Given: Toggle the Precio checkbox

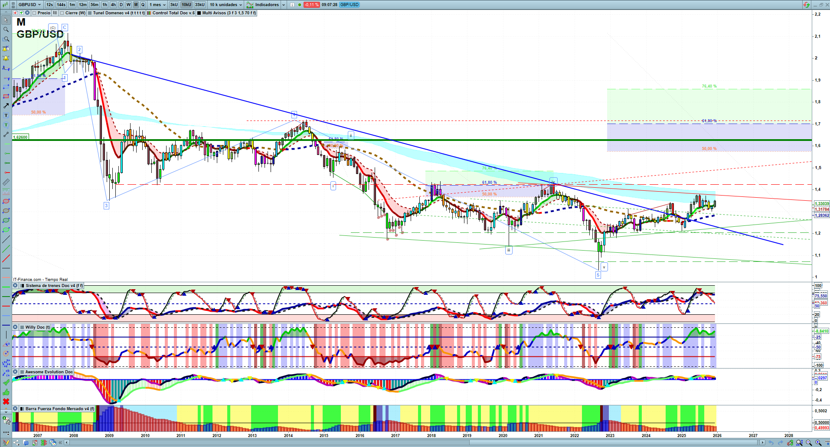Looking at the screenshot, I should point(34,13).
